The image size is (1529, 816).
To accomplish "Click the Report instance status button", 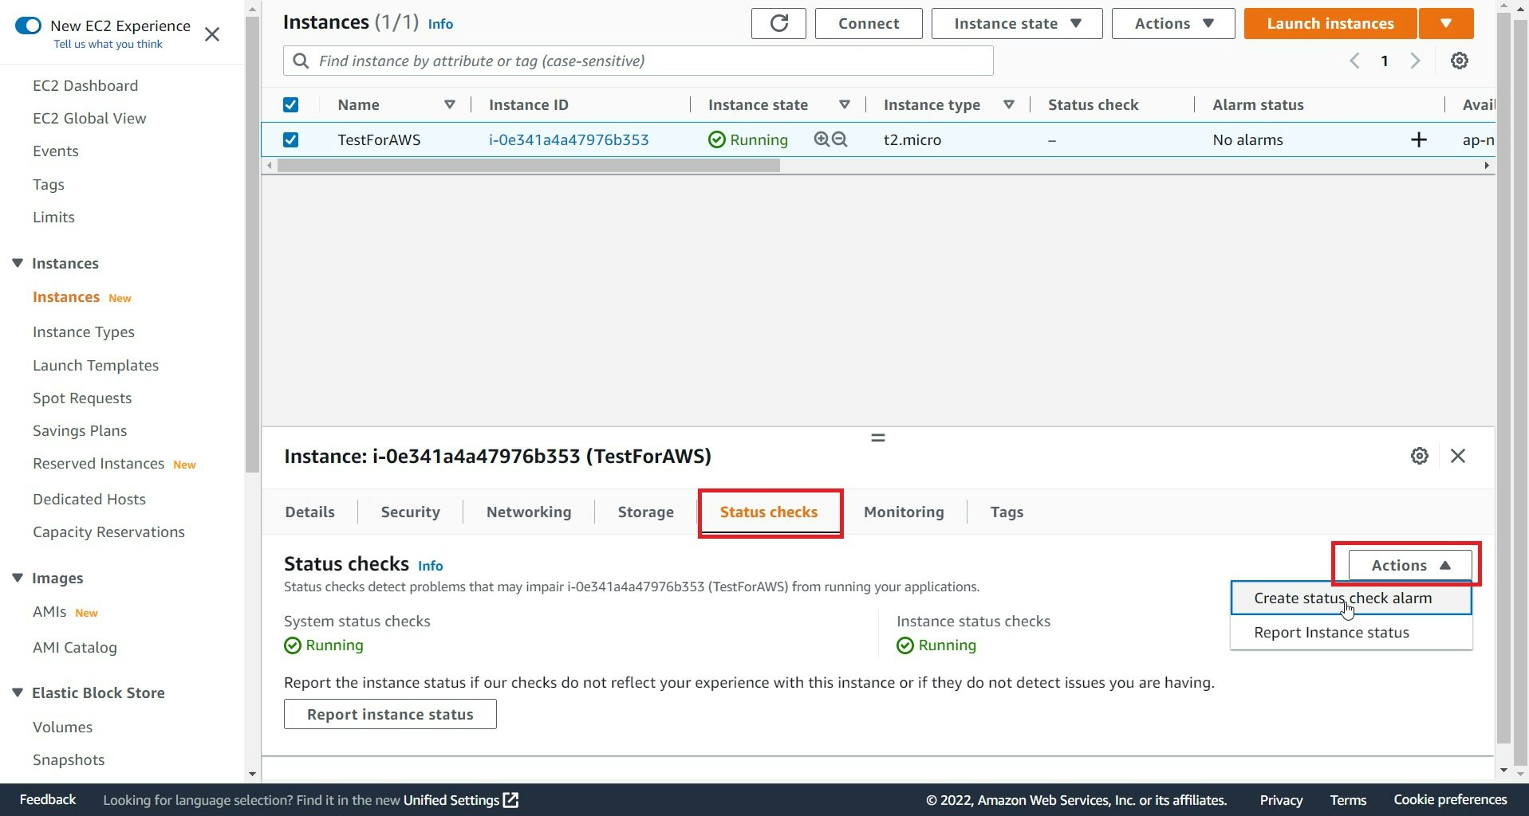I will coord(389,713).
